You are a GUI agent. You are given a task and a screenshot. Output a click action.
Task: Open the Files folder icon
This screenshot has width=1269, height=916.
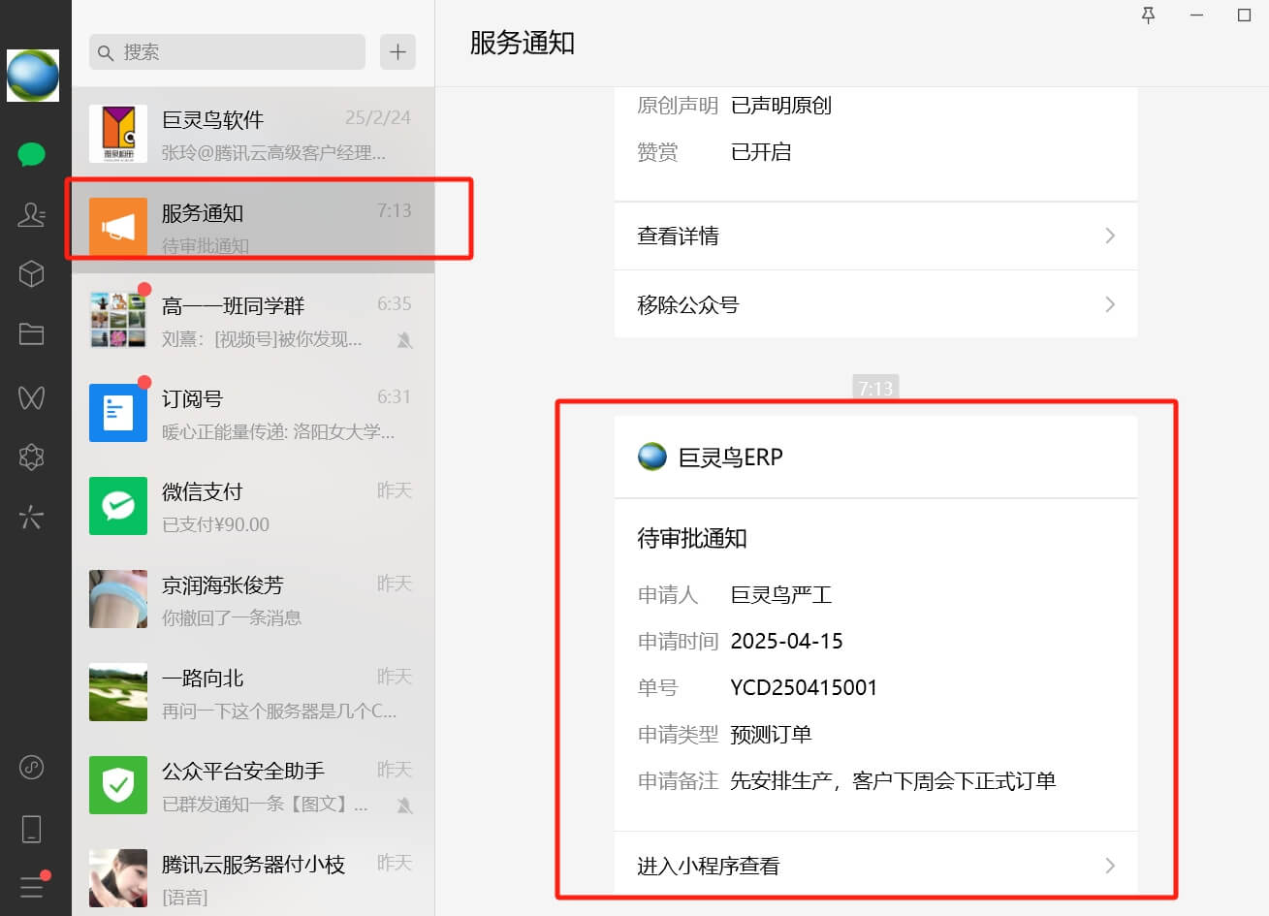click(x=32, y=334)
